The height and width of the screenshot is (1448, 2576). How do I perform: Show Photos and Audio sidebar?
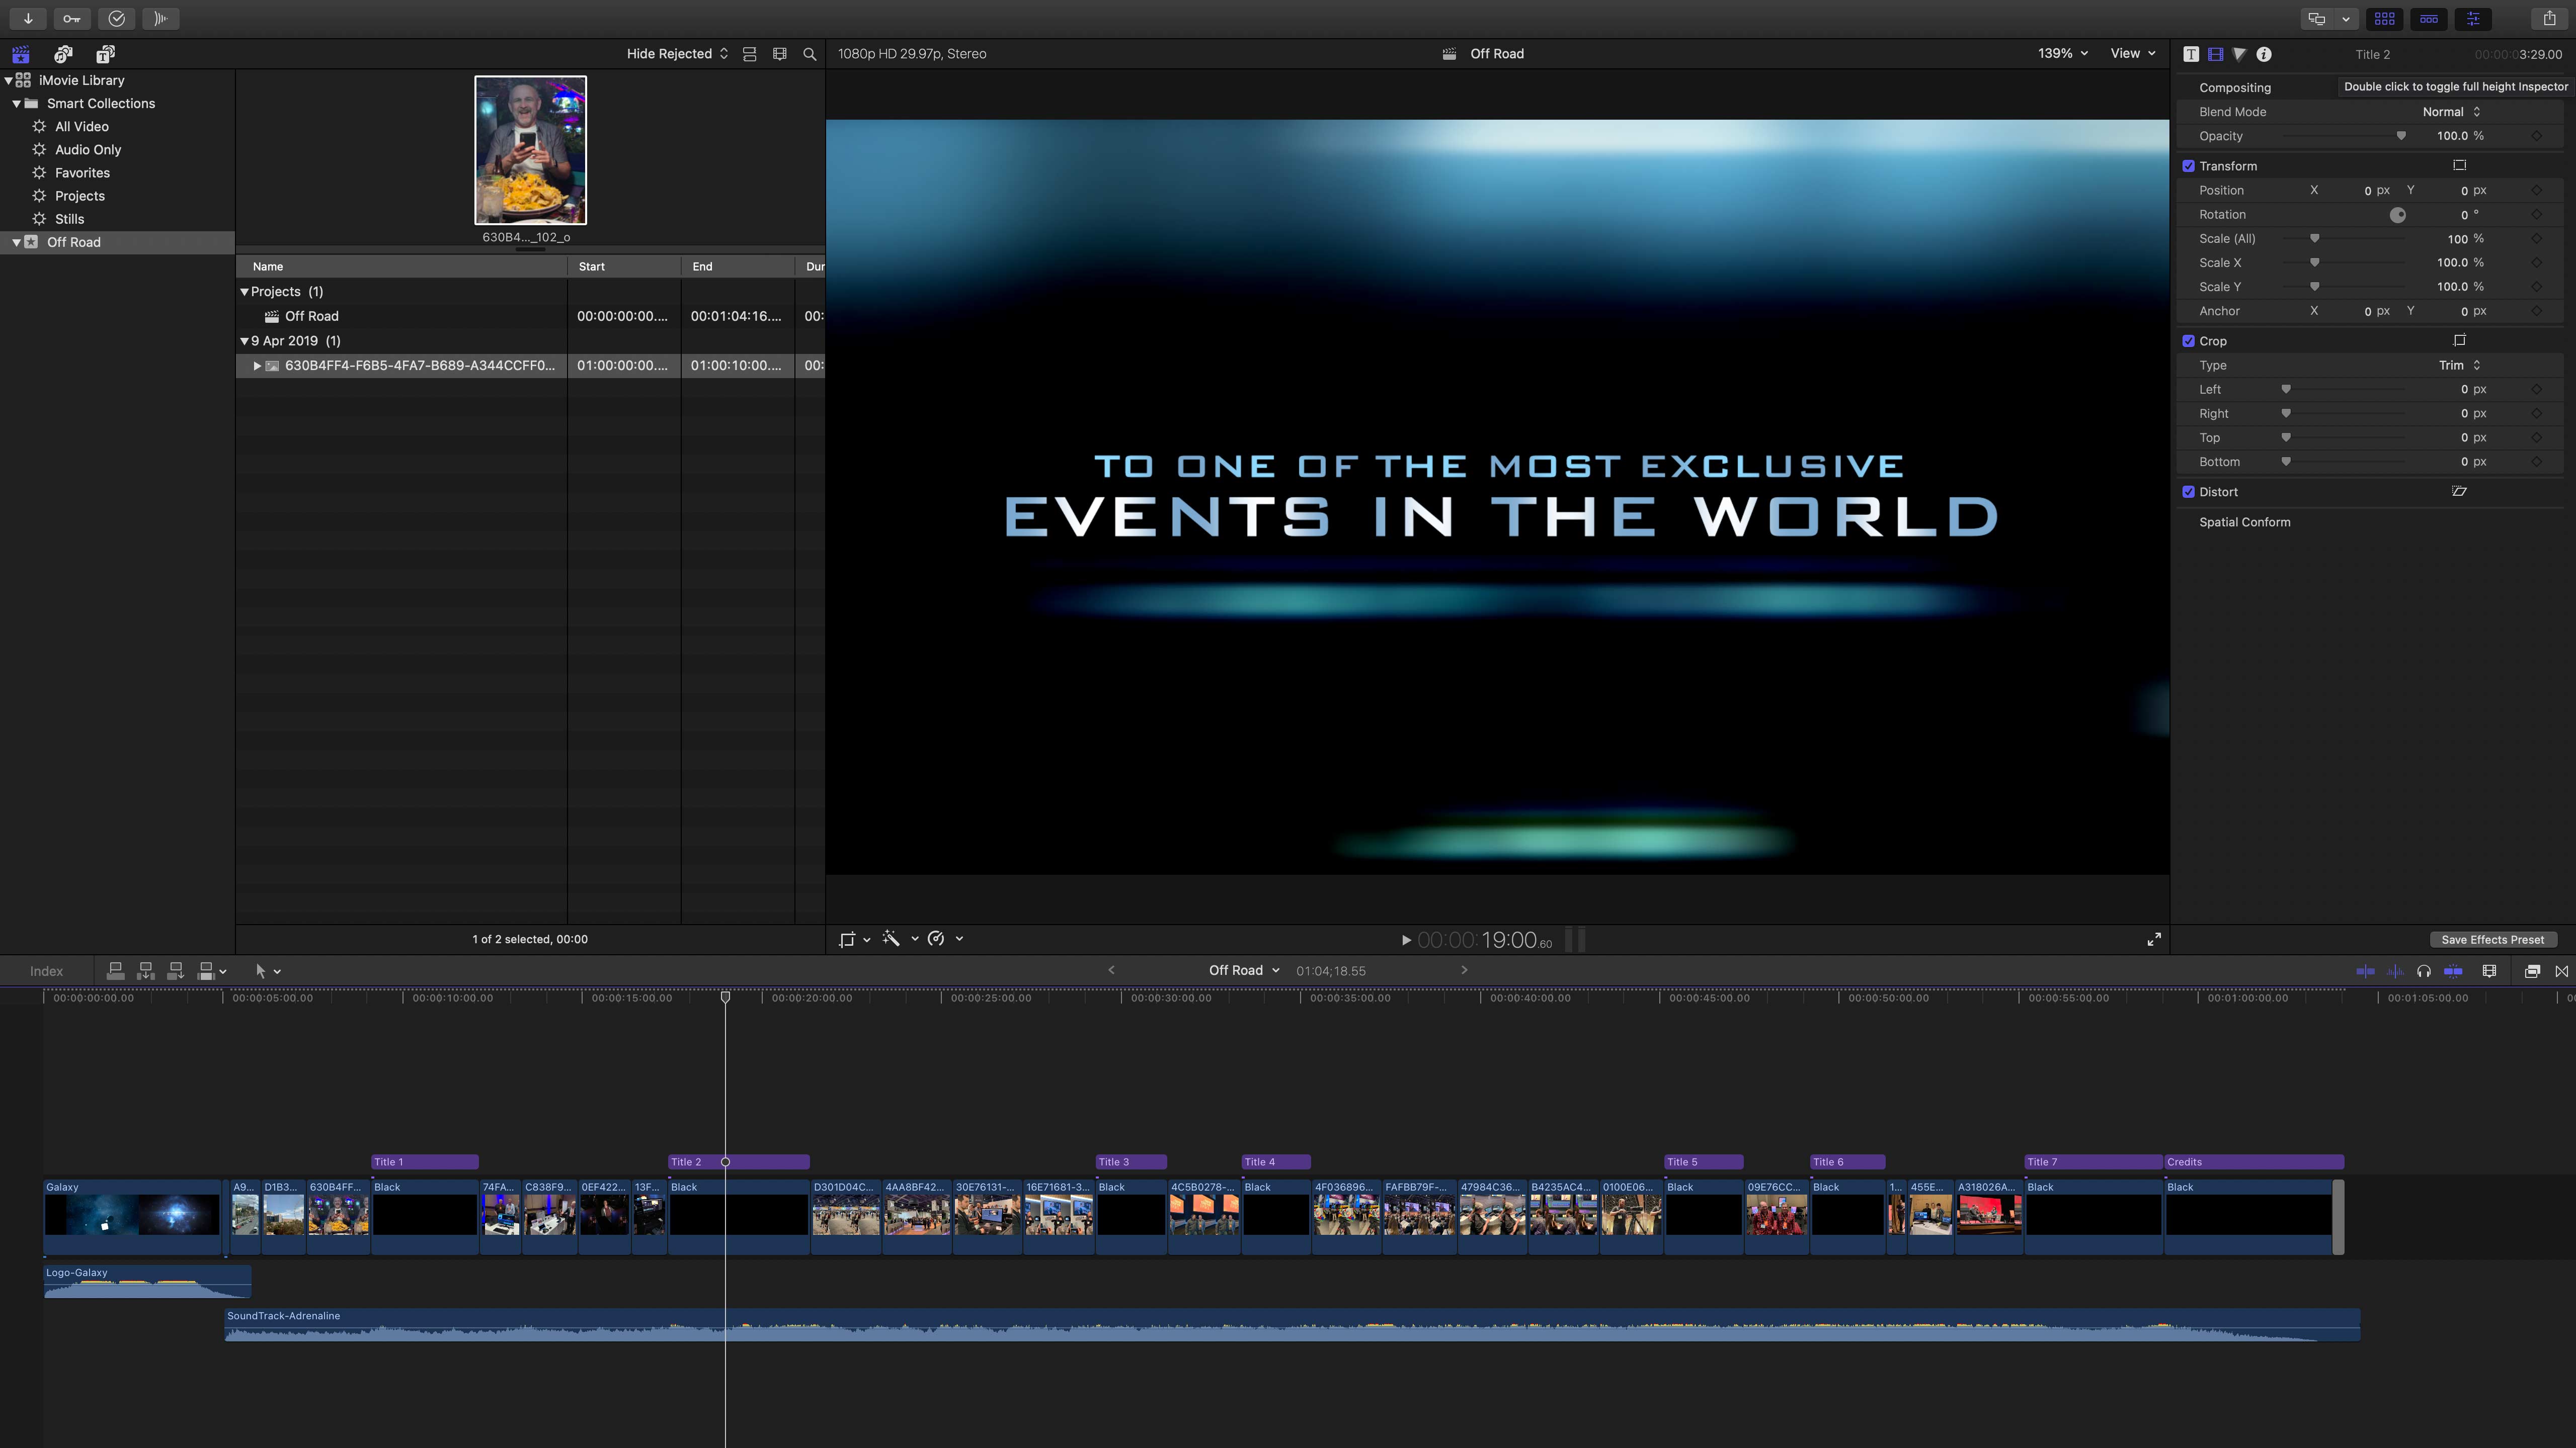(x=63, y=54)
